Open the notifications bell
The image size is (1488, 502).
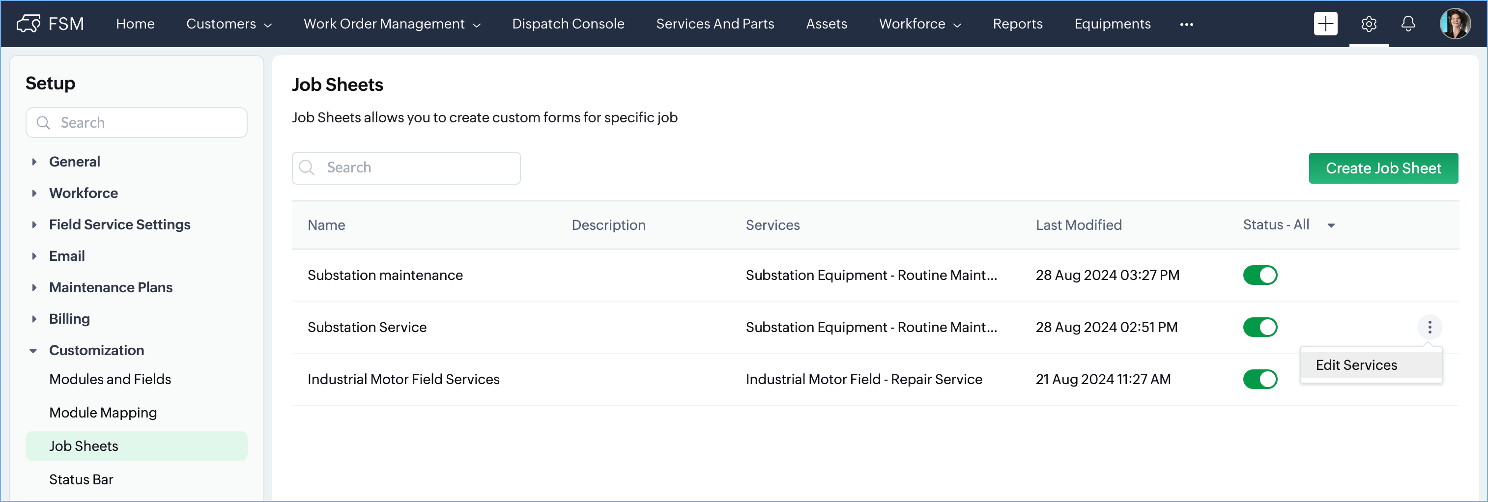point(1408,24)
